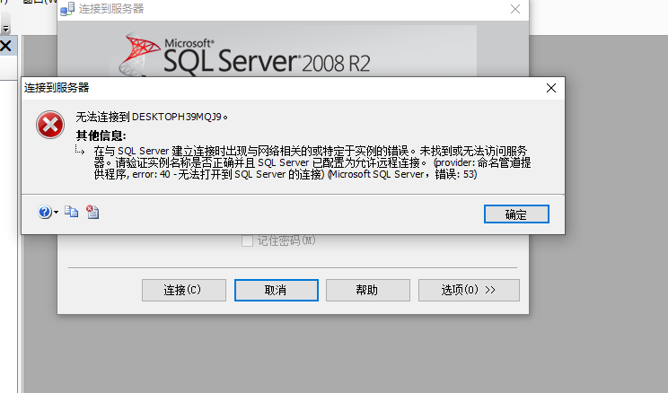Open the help icon dropdown arrow
This screenshot has width=668, height=393.
pos(57,212)
